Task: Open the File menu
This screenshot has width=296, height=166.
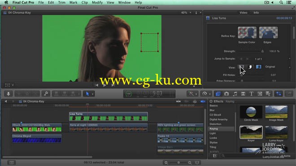Action: click(x=41, y=2)
